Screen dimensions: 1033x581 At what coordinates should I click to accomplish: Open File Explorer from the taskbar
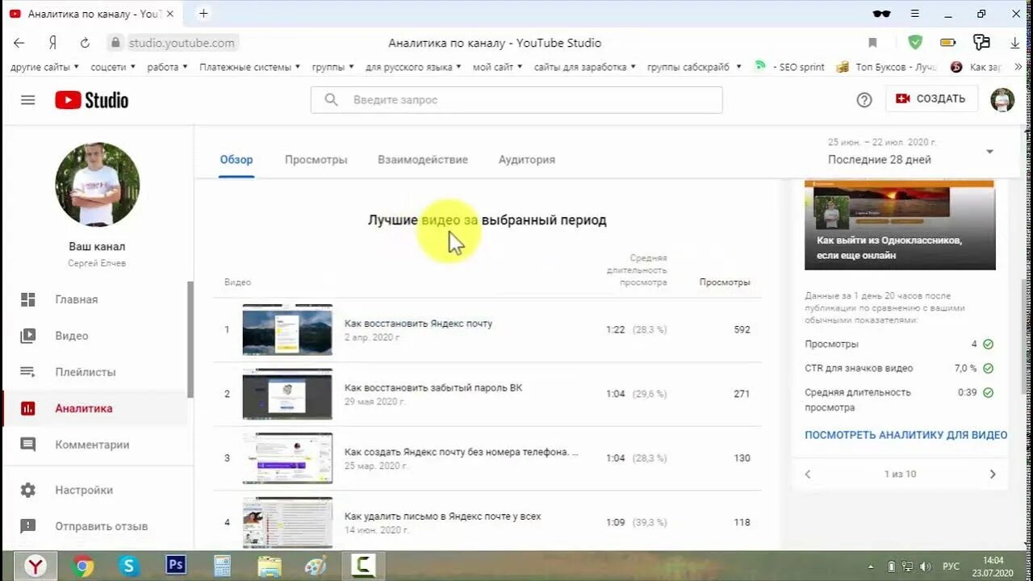pyautogui.click(x=270, y=566)
